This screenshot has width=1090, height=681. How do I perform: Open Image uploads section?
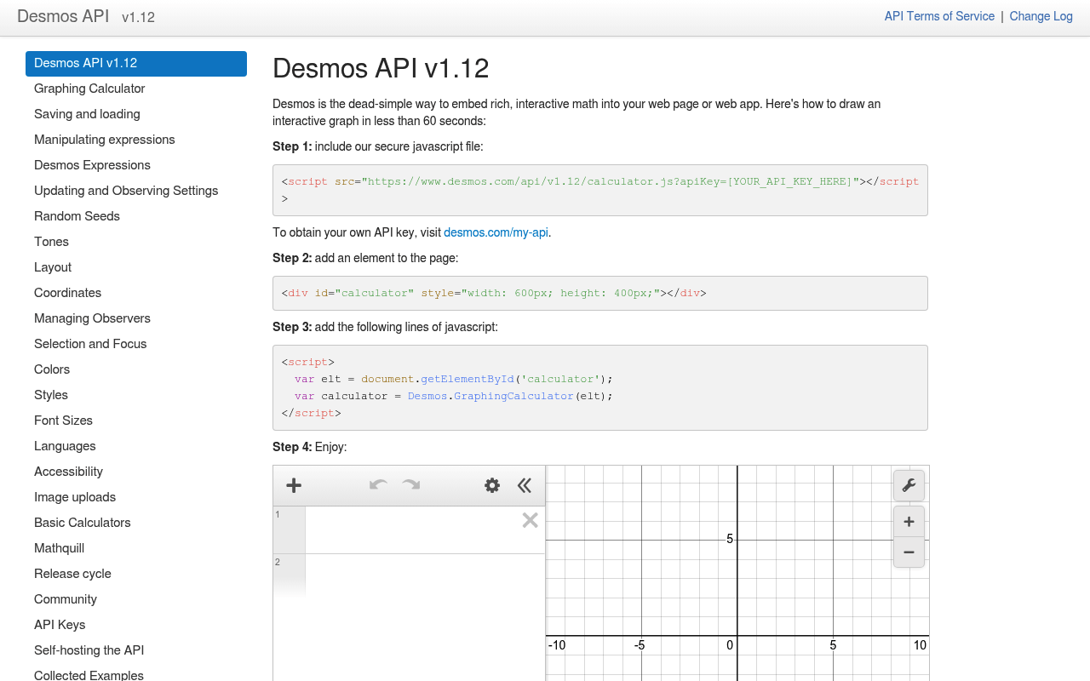click(x=136, y=497)
